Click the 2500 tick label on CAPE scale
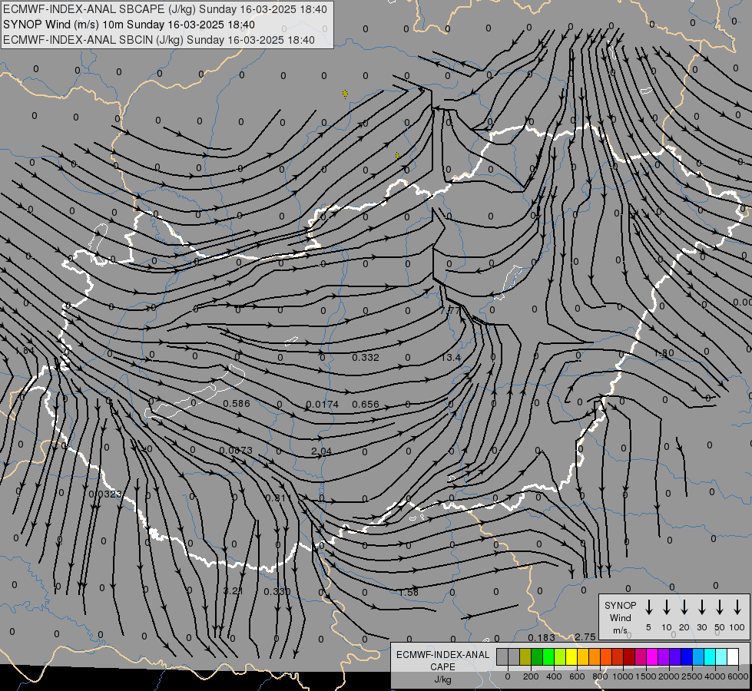This screenshot has width=752, height=691. point(691,676)
